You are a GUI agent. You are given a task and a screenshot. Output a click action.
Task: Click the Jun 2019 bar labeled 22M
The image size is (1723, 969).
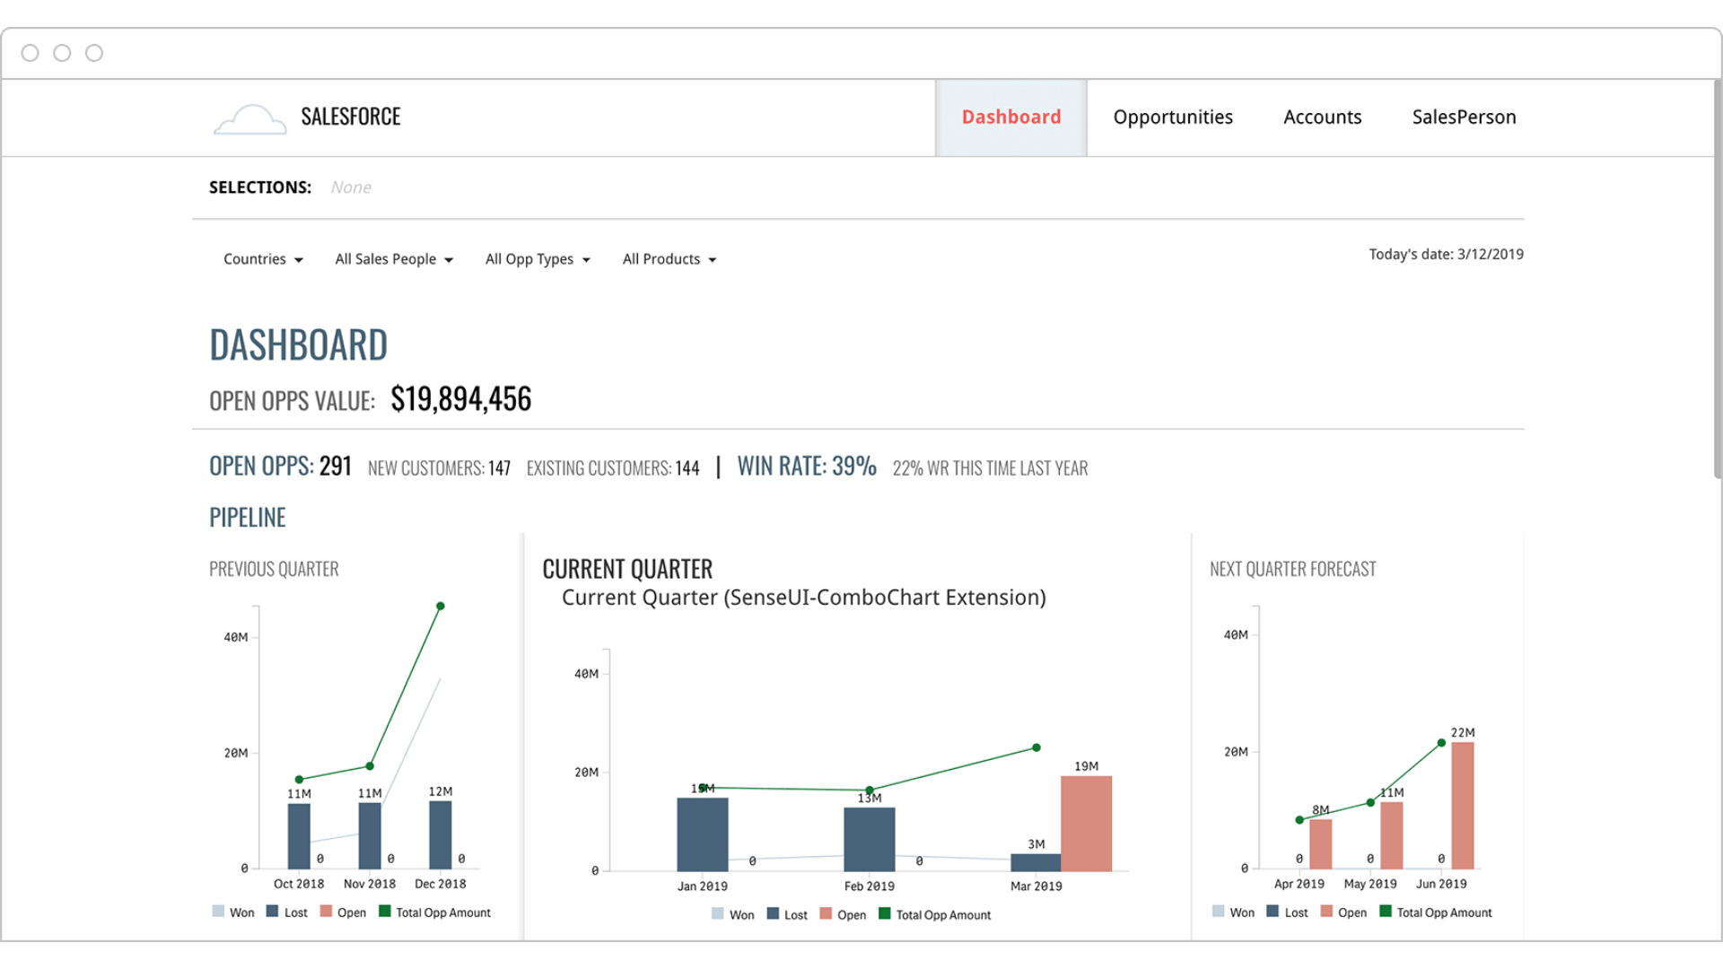(1462, 805)
